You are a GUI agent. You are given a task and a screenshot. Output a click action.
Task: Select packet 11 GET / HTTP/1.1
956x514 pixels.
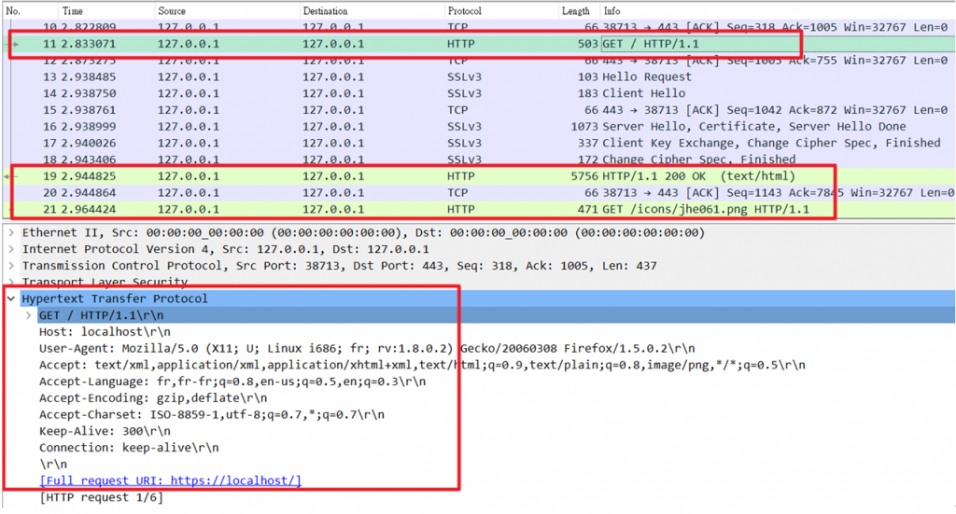coord(478,44)
